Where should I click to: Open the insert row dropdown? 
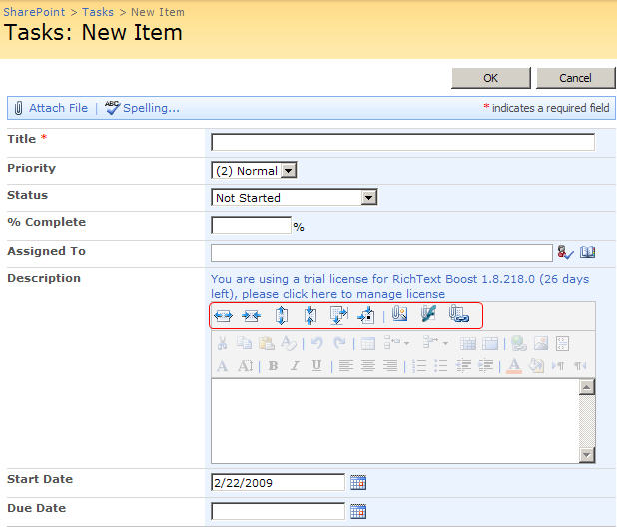397,343
